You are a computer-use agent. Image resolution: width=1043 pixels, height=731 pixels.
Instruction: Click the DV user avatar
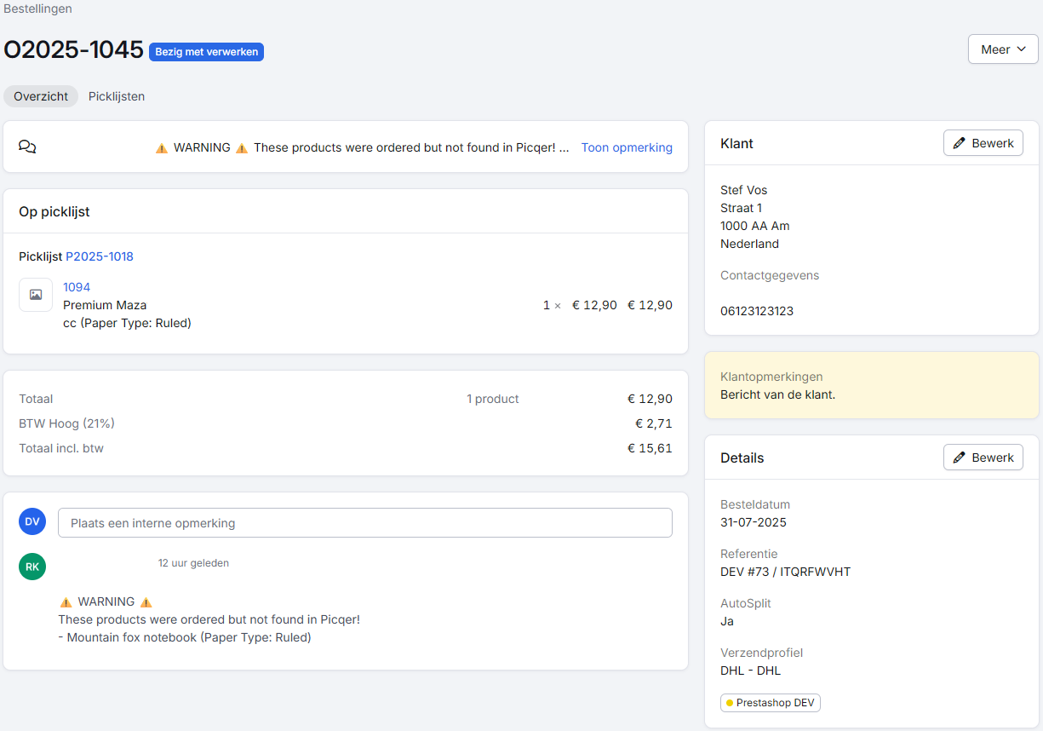click(32, 521)
